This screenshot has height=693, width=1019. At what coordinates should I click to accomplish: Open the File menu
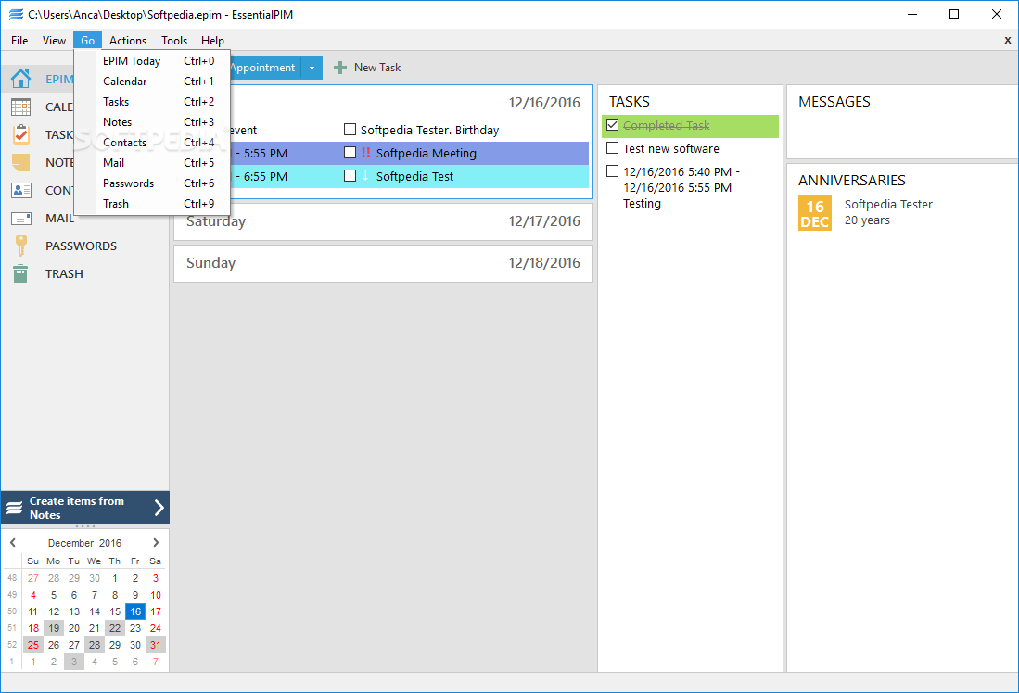(x=19, y=40)
